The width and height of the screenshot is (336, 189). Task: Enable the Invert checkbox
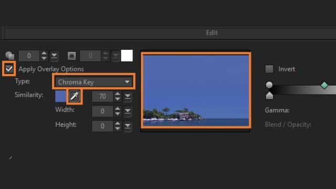[269, 69]
